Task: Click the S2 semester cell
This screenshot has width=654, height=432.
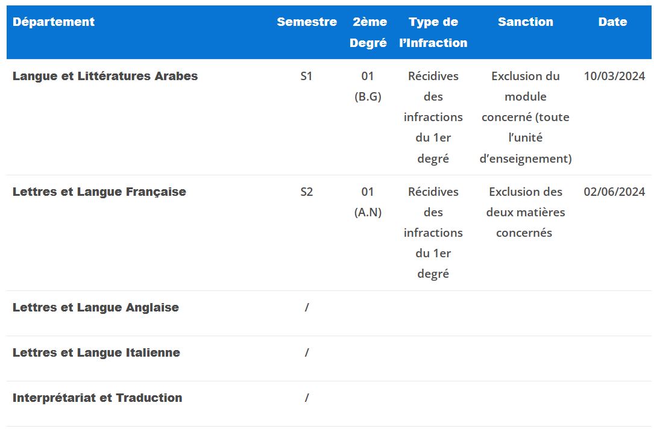Action: [x=307, y=192]
